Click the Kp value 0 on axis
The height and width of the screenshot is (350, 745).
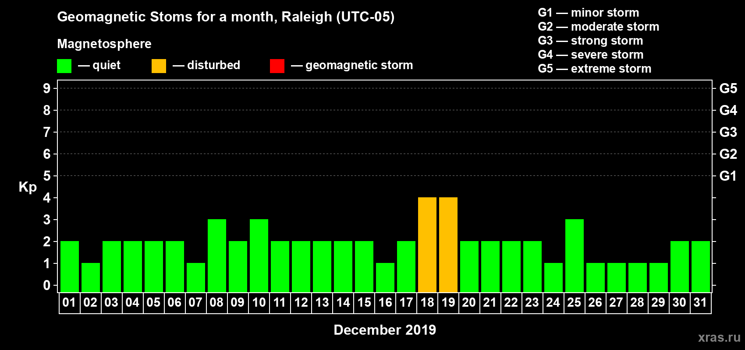(47, 285)
